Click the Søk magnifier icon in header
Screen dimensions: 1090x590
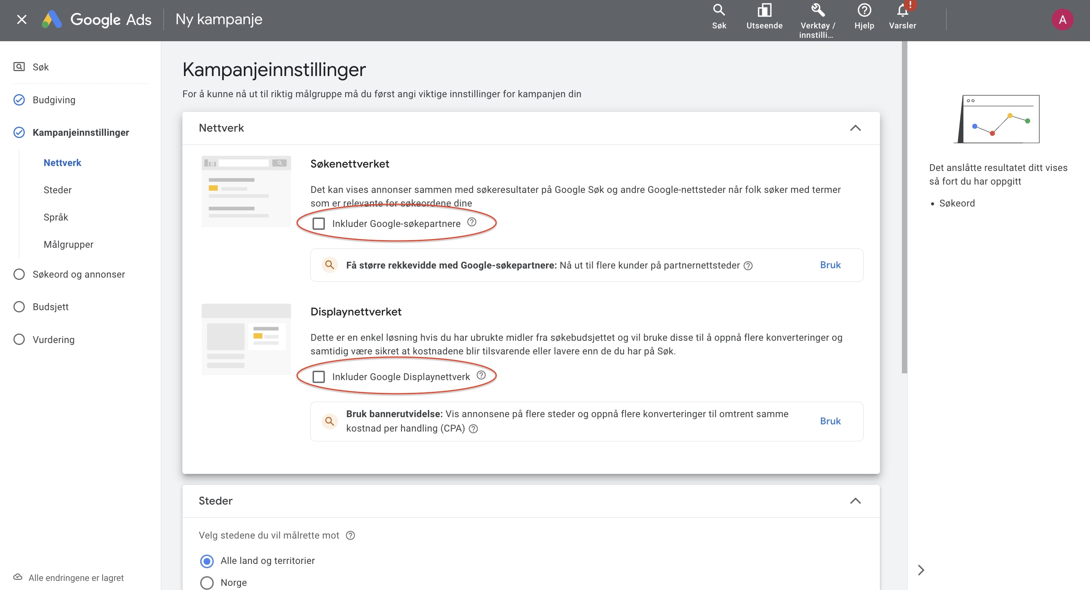tap(718, 11)
